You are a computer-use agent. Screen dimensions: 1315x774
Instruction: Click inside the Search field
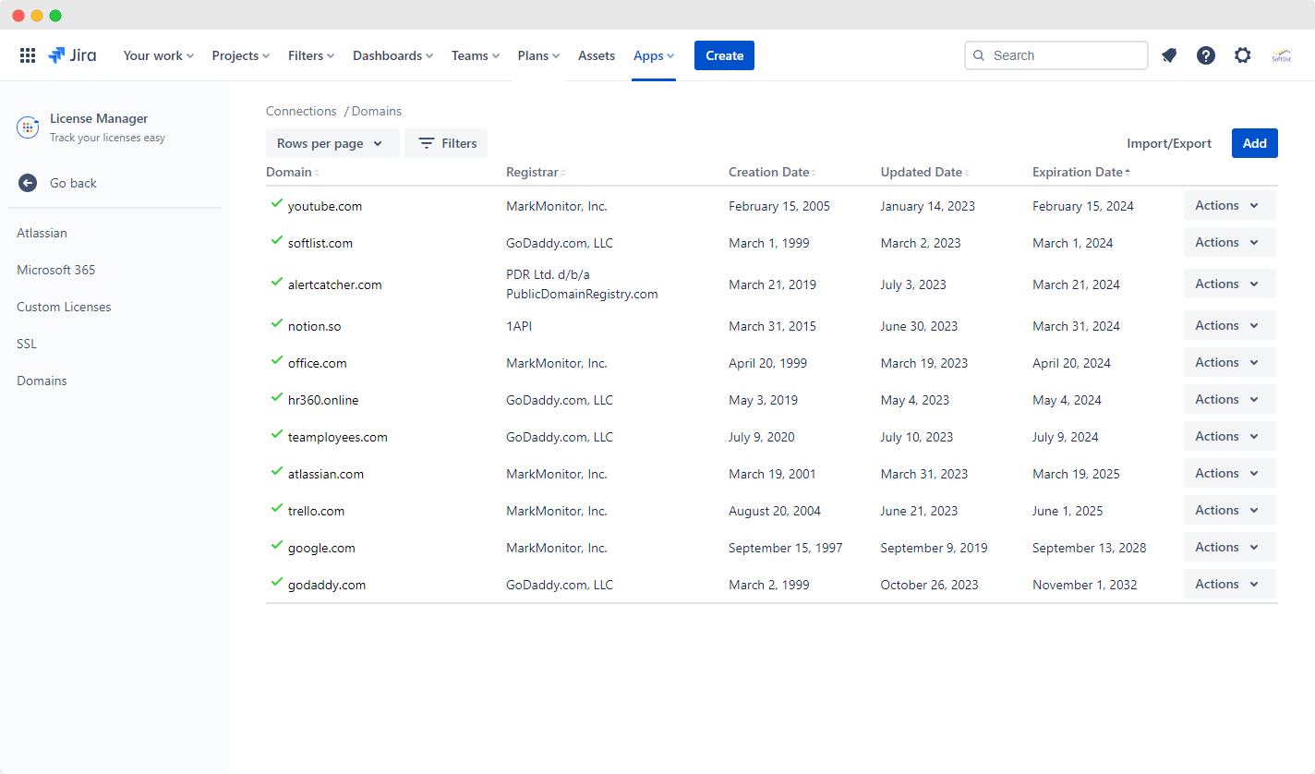tap(1056, 55)
